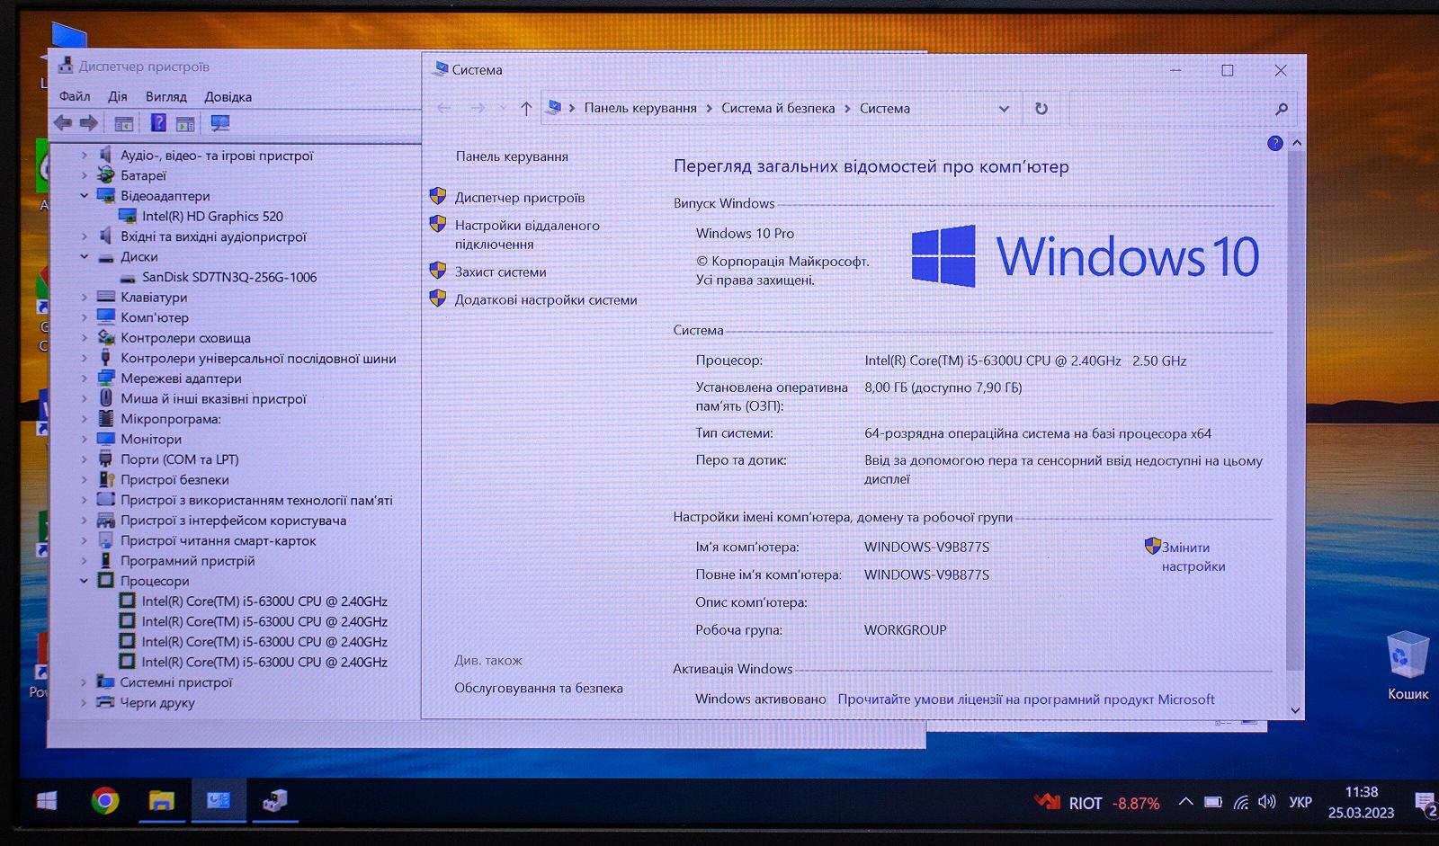1439x846 pixels.
Task: Open Захист системи link
Action: point(500,272)
